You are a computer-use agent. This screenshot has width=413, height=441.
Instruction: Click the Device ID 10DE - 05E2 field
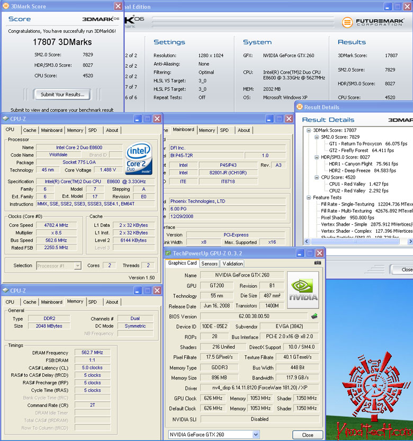(214, 327)
